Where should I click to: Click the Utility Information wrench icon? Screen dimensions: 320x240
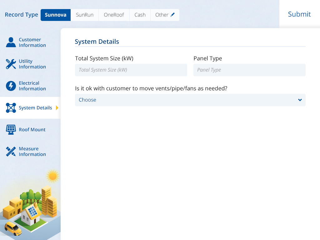click(x=11, y=64)
